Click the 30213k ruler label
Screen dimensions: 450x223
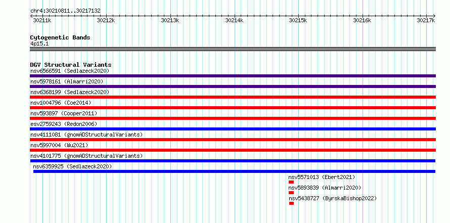tap(170, 20)
